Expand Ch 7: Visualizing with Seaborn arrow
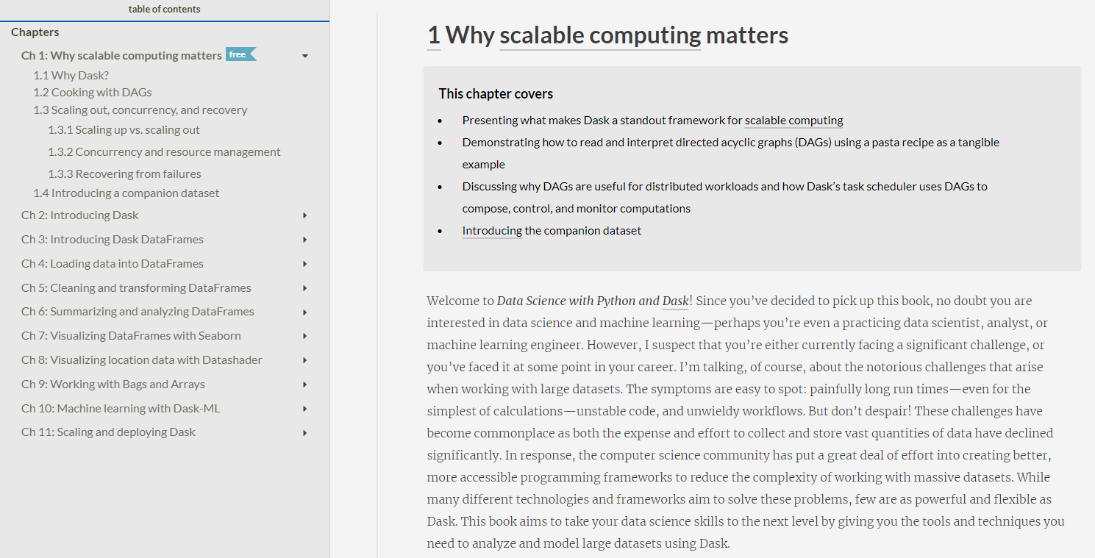 [x=305, y=336]
